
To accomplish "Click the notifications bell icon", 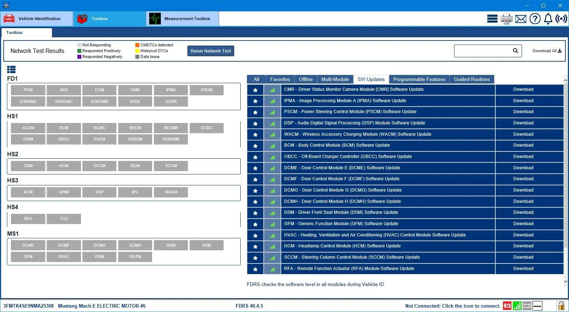I will coord(548,19).
